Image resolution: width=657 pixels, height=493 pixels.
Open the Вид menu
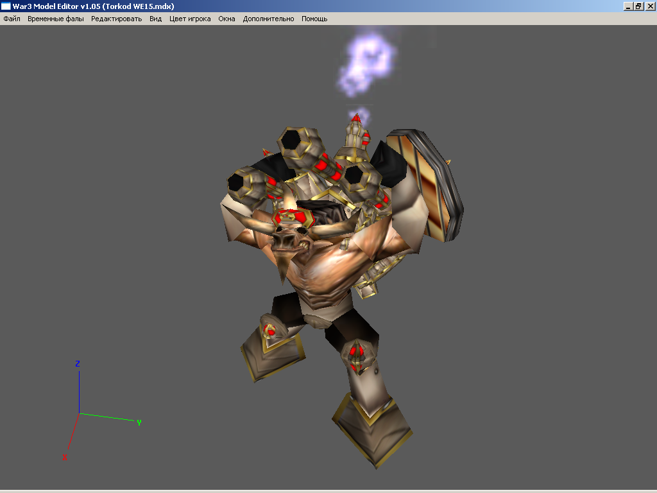155,19
